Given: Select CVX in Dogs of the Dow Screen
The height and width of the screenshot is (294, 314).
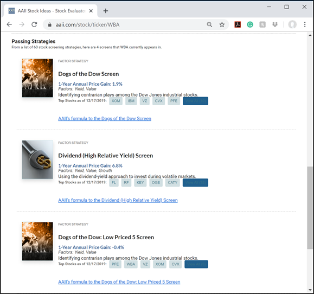Looking at the screenshot, I should (x=158, y=101).
